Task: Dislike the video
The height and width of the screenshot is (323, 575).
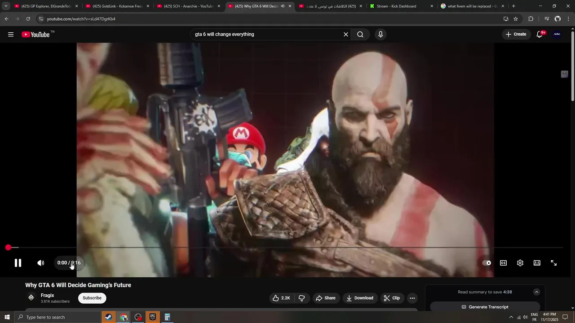Action: click(x=302, y=298)
